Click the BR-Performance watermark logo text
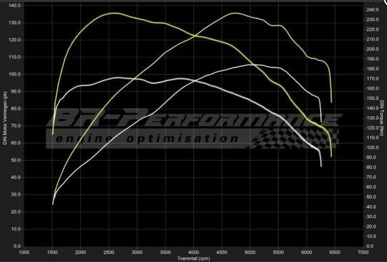 tap(194, 118)
